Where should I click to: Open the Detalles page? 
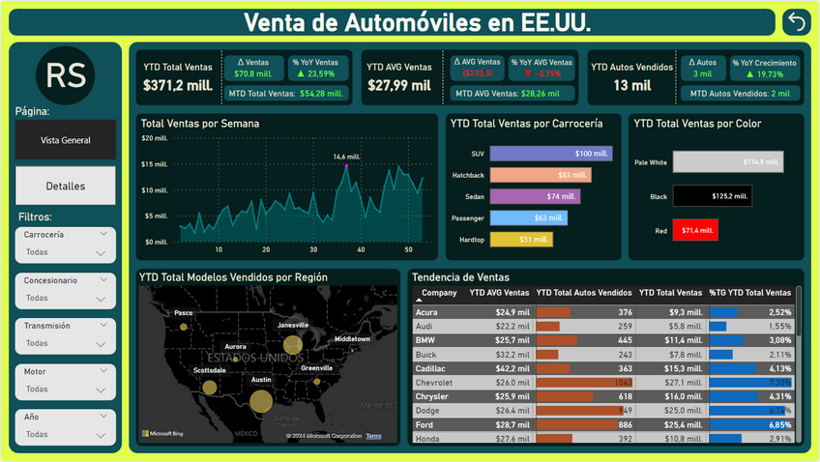[66, 186]
